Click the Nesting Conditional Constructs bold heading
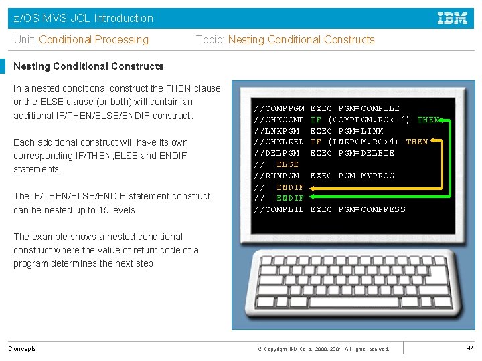This screenshot has width=482, height=361. [88, 66]
